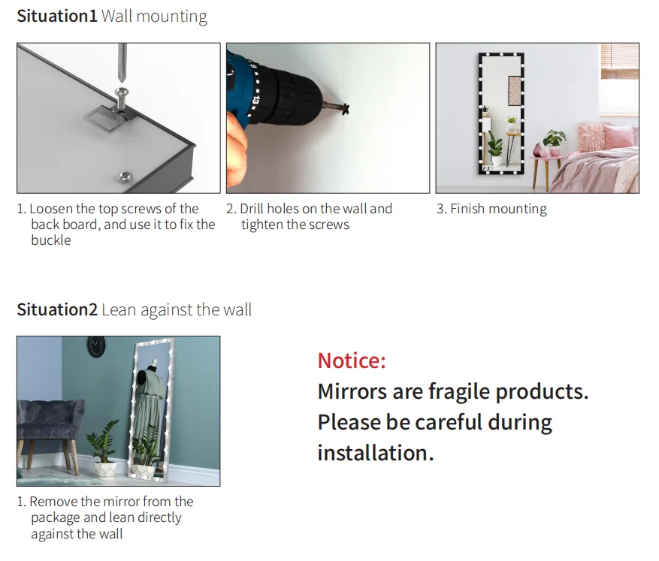Click the green dress mannequin in mirror
This screenshot has height=561, width=659.
(150, 403)
